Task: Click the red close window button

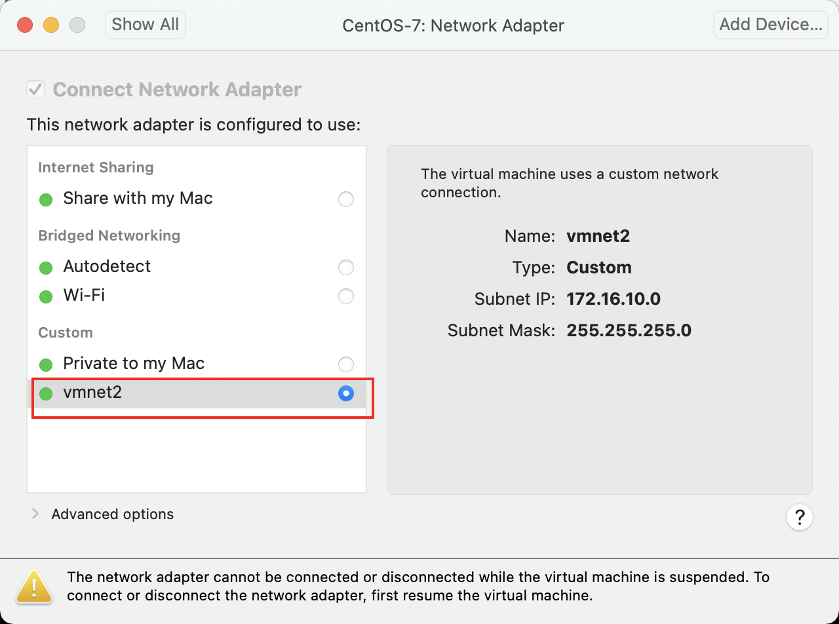Action: click(25, 25)
